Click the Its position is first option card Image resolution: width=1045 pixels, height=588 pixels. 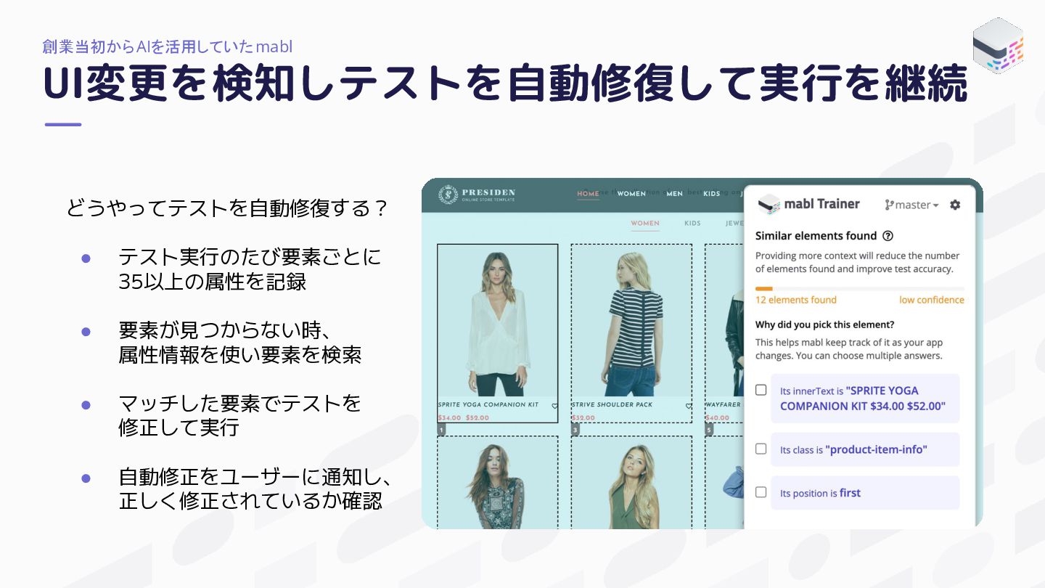(865, 493)
